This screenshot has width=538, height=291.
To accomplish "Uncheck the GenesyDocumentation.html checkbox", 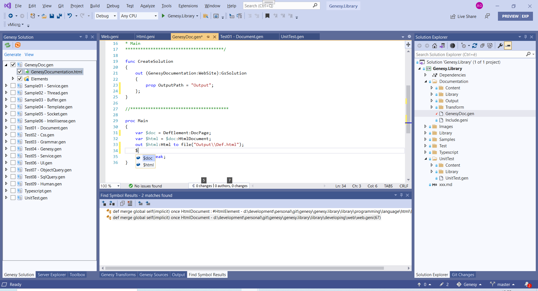I will coord(20,72).
